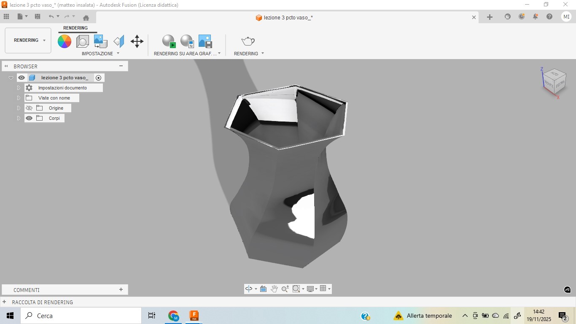Open the Scene Settings tool
The width and height of the screenshot is (576, 324).
pyautogui.click(x=83, y=41)
